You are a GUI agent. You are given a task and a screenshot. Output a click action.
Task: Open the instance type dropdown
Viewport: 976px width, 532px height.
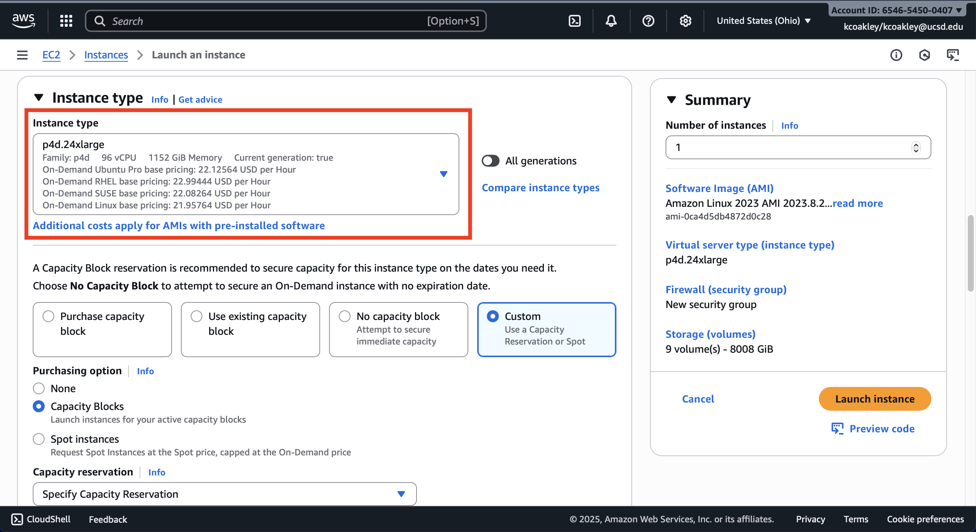[443, 174]
